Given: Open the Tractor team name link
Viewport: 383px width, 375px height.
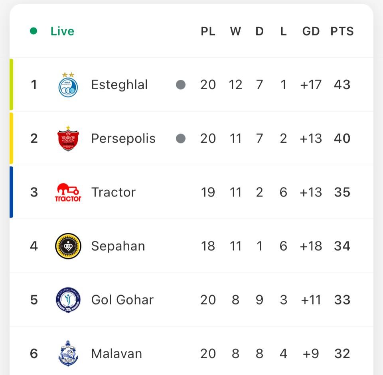Looking at the screenshot, I should click(113, 192).
